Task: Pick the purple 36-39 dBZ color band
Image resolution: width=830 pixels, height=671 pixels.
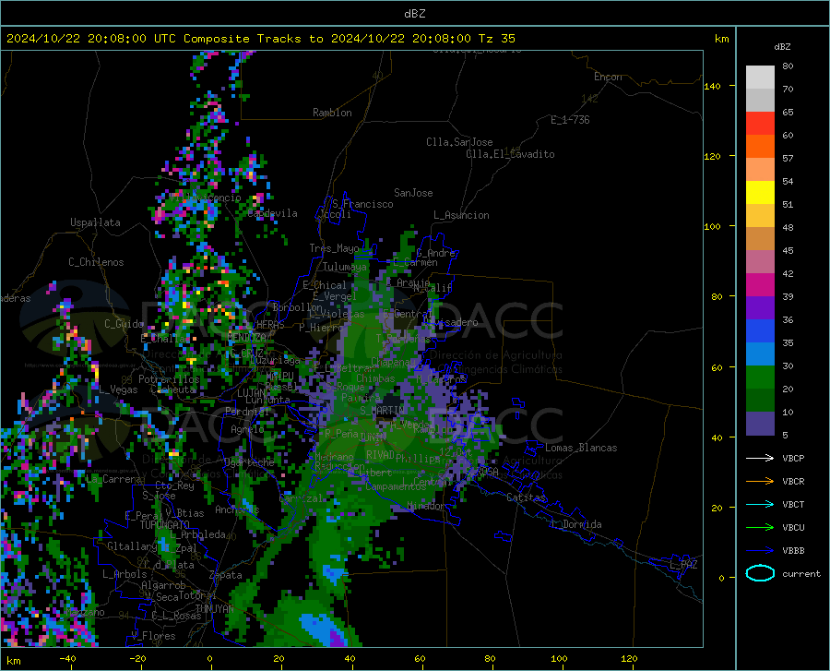Action: (x=760, y=308)
